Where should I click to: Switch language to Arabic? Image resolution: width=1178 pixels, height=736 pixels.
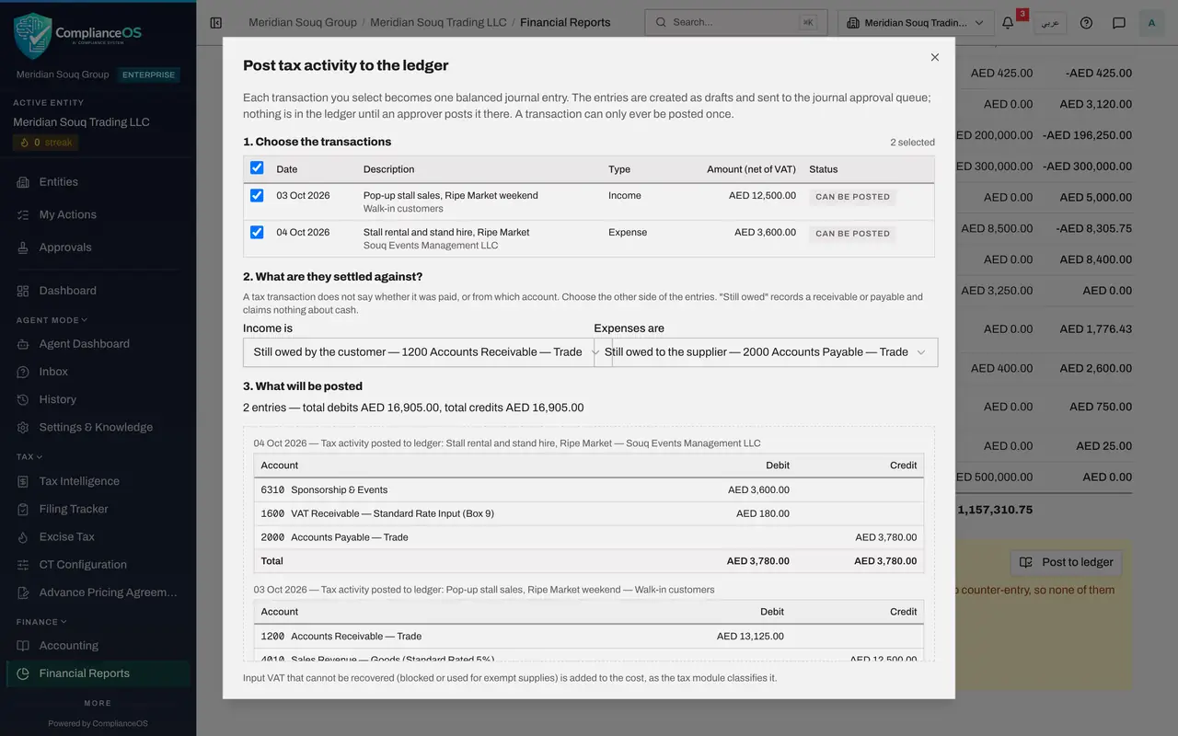tap(1050, 23)
